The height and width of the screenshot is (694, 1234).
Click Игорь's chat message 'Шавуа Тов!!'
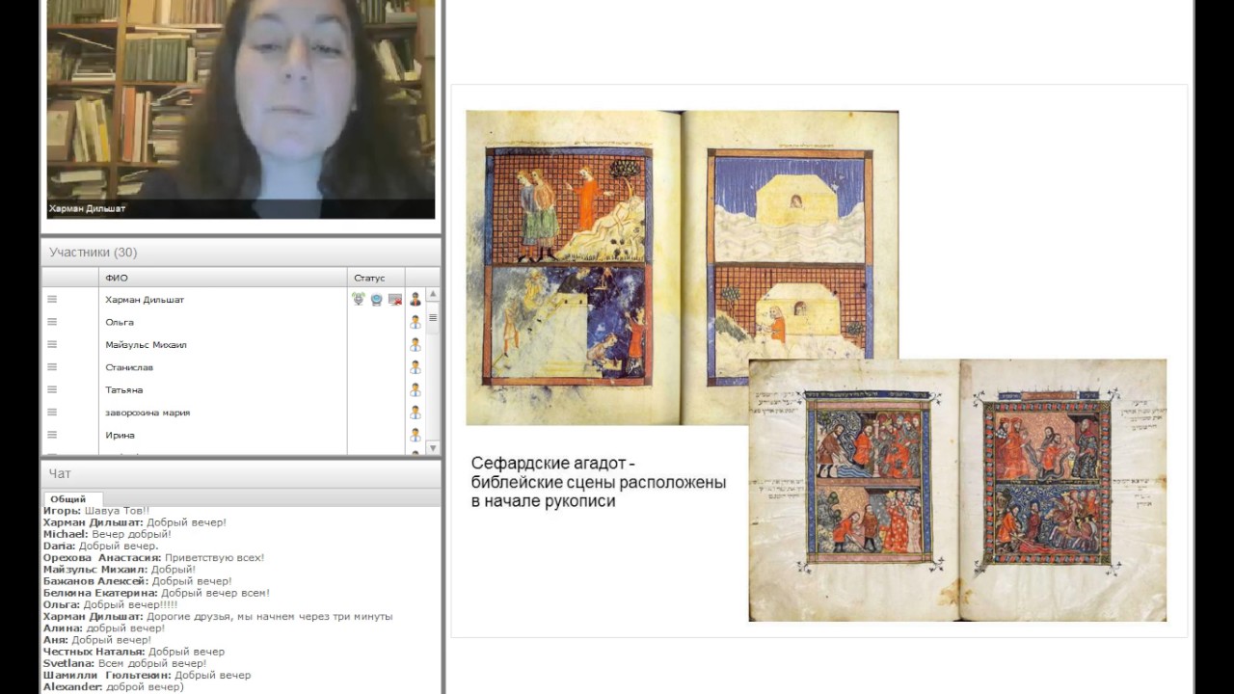click(116, 511)
